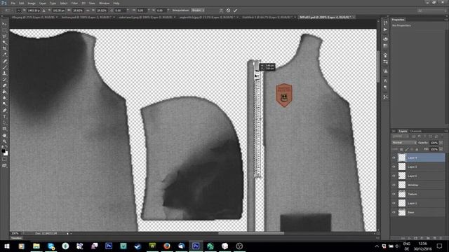Select the Hand tool
The width and height of the screenshot is (449, 252).
(x=4, y=135)
